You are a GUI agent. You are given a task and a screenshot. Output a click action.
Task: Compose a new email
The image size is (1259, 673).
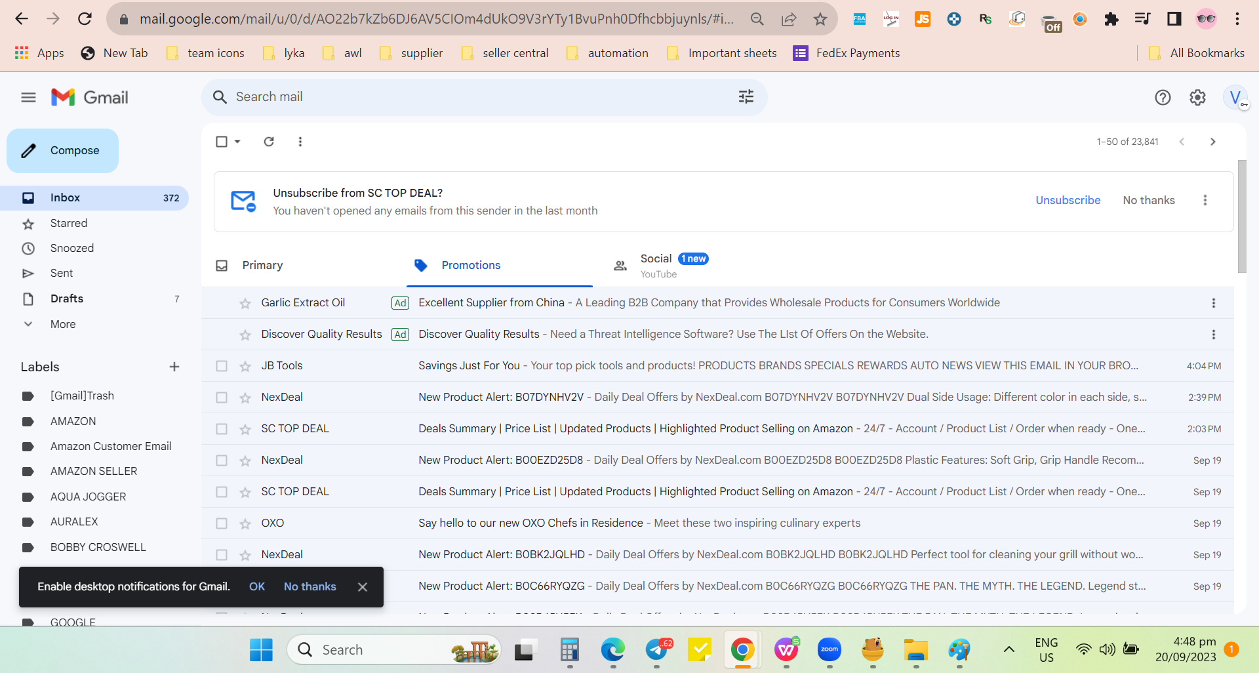[x=63, y=151]
